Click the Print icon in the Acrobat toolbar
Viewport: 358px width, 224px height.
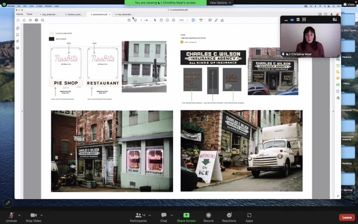pos(36,20)
